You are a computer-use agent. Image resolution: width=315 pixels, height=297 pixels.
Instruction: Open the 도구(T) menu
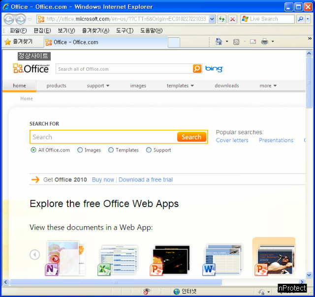coord(125,30)
